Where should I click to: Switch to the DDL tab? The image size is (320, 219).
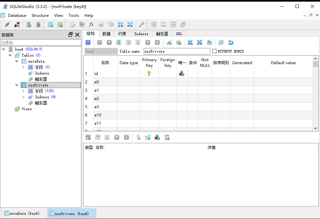click(179, 34)
